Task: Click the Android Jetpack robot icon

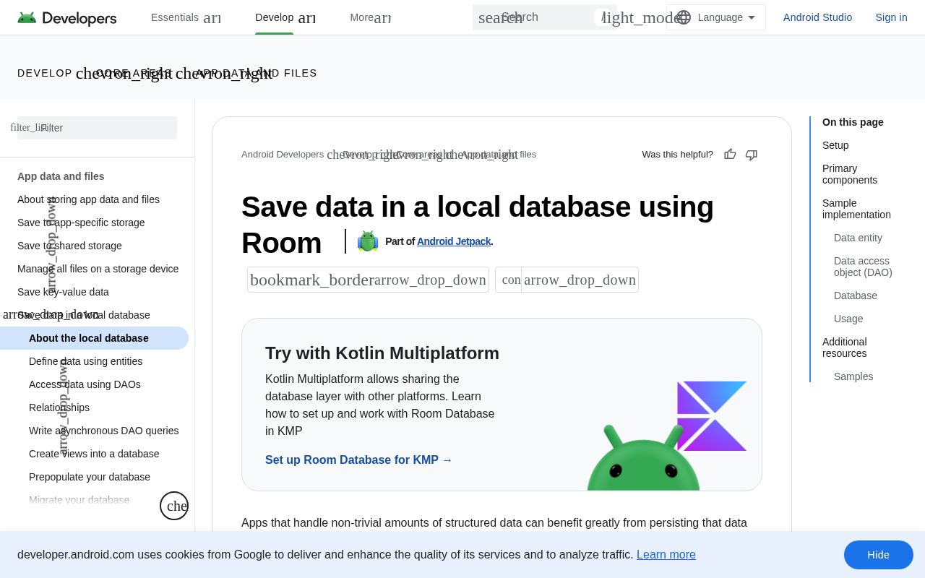Action: tap(368, 241)
